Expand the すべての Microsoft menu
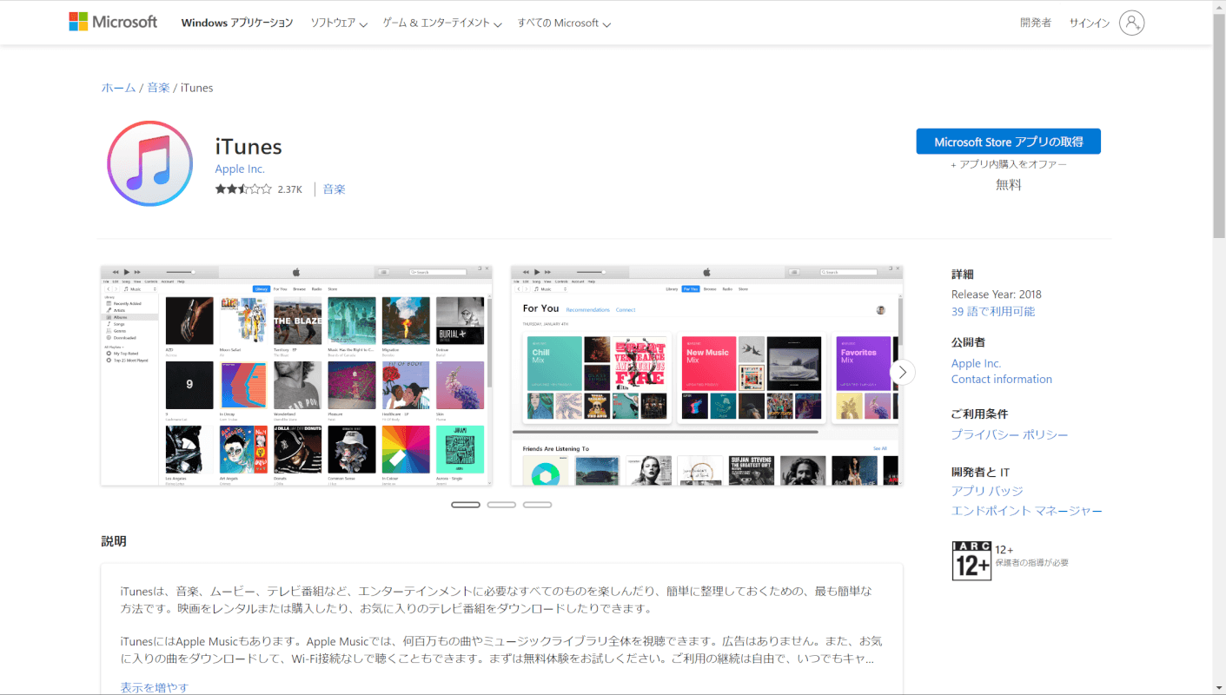Image resolution: width=1226 pixels, height=695 pixels. [x=564, y=23]
